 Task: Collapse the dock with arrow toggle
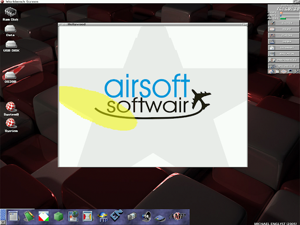pyautogui.click(x=3, y=223)
